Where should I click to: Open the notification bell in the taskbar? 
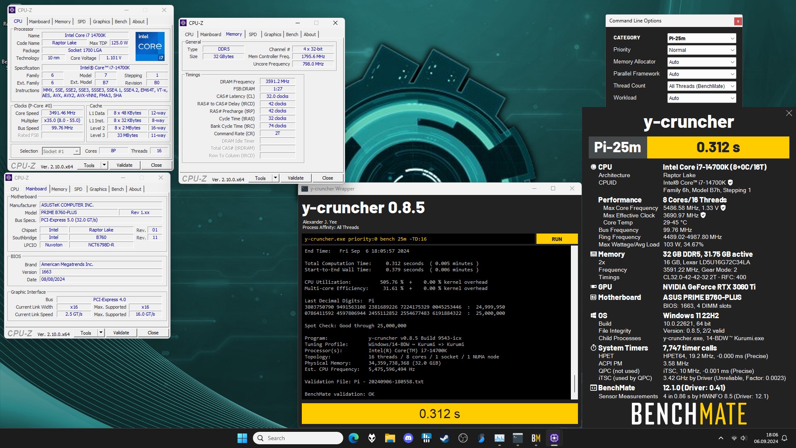(784, 438)
